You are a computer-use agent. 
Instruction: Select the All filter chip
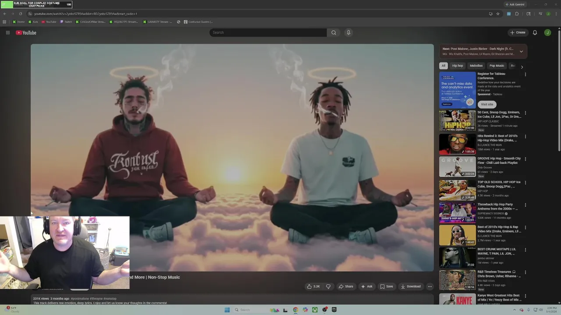tap(443, 66)
